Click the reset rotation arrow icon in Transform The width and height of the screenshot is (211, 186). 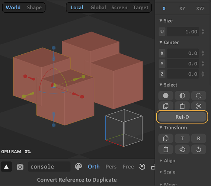pyautogui.click(x=199, y=149)
